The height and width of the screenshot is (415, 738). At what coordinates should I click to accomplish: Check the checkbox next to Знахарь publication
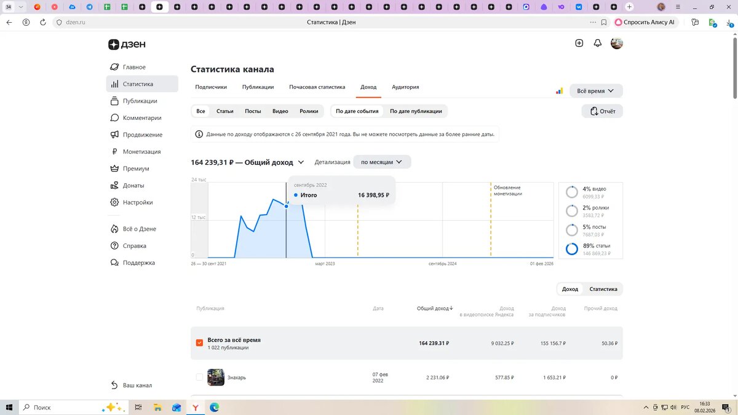199,377
